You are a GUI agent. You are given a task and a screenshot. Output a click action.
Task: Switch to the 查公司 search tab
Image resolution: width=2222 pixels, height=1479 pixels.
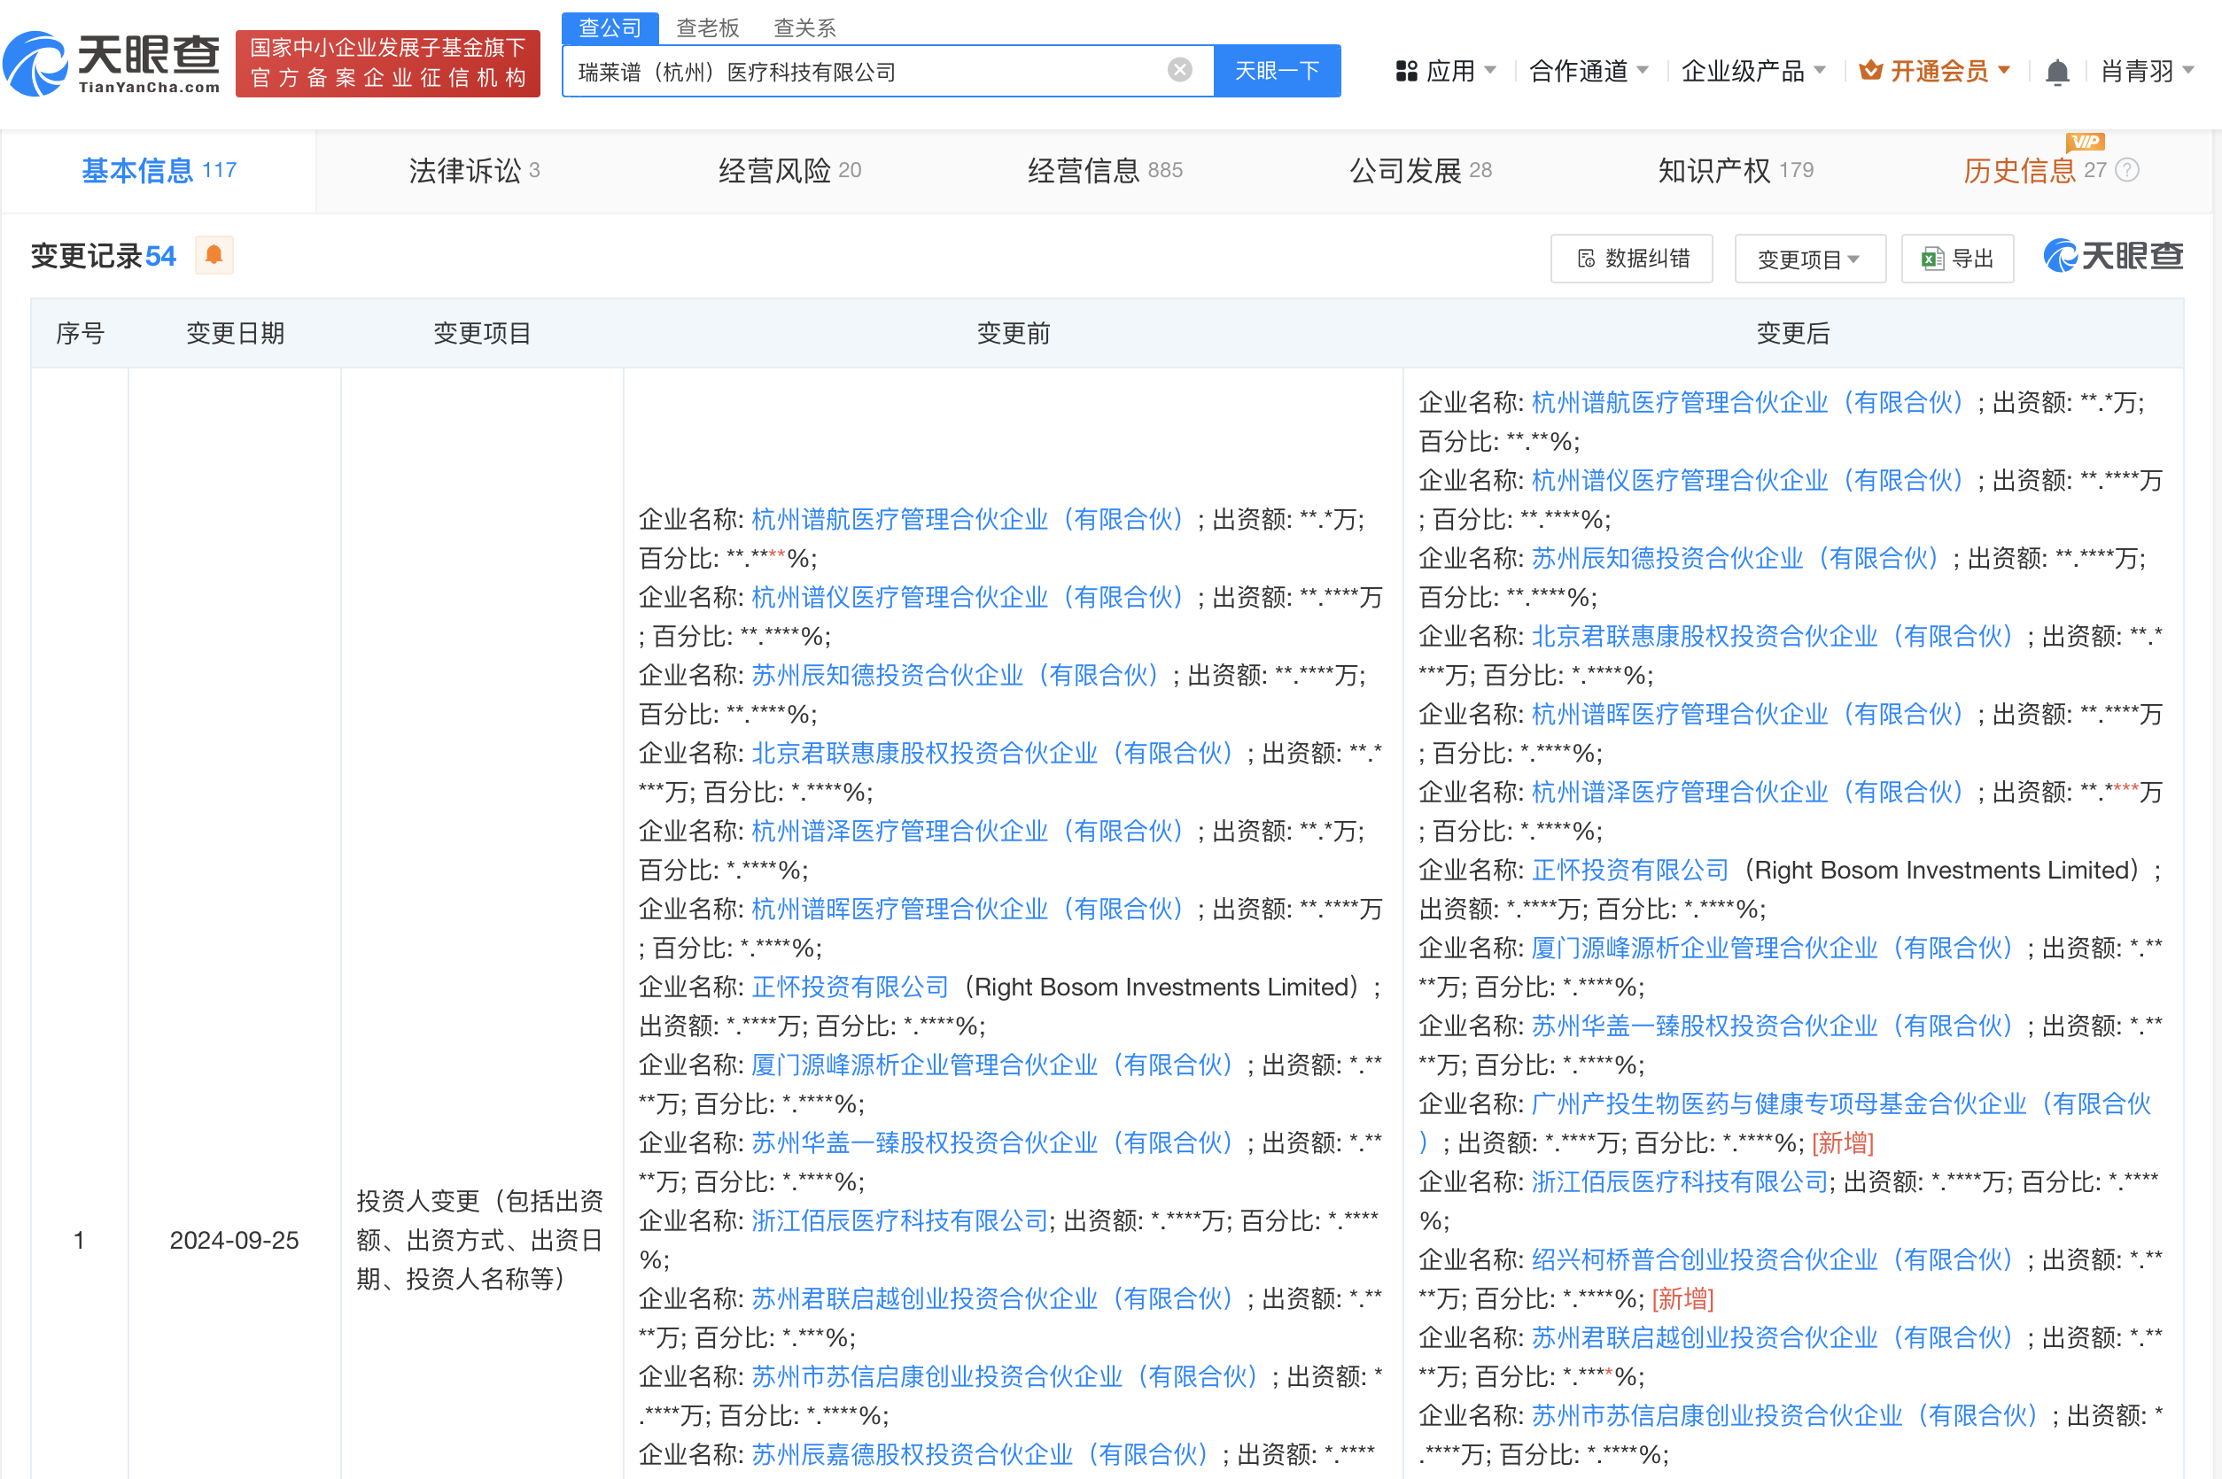(x=610, y=27)
